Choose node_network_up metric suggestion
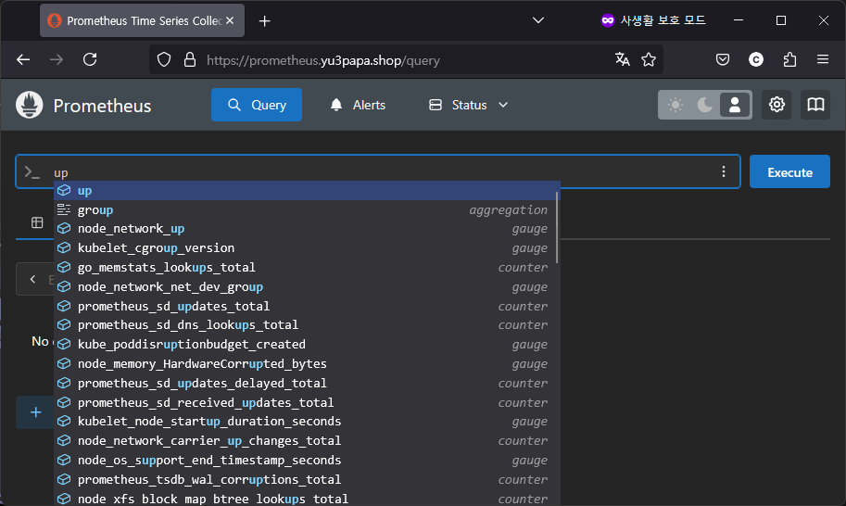This screenshot has height=506, width=846. pyautogui.click(x=307, y=229)
